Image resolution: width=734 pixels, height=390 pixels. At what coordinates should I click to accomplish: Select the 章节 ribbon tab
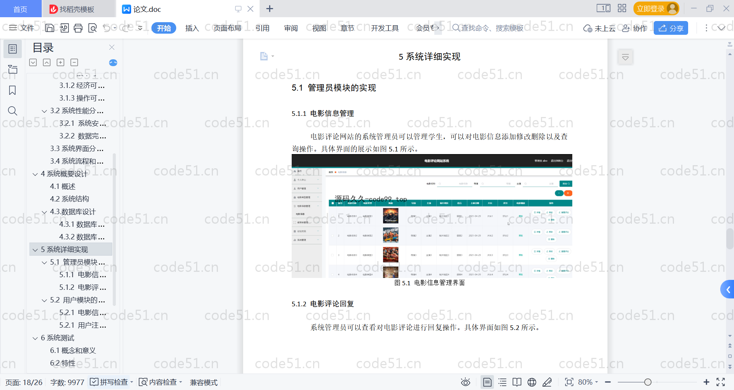pyautogui.click(x=348, y=28)
